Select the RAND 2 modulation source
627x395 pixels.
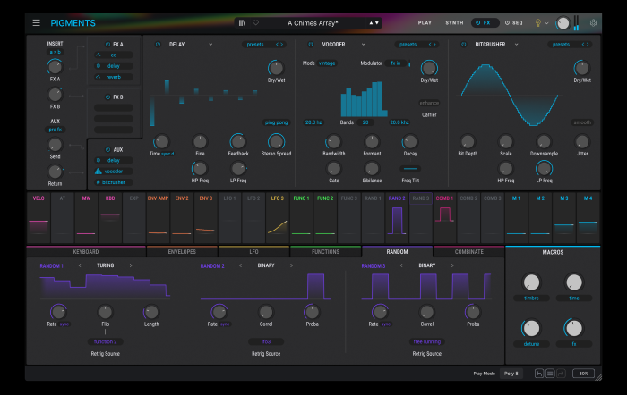click(397, 218)
